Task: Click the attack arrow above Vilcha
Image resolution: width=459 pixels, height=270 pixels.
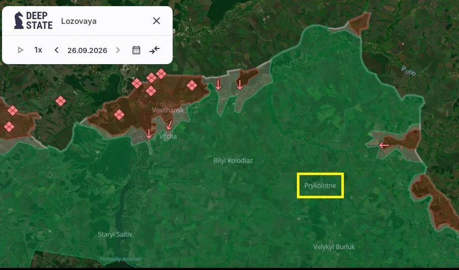Action: [169, 125]
